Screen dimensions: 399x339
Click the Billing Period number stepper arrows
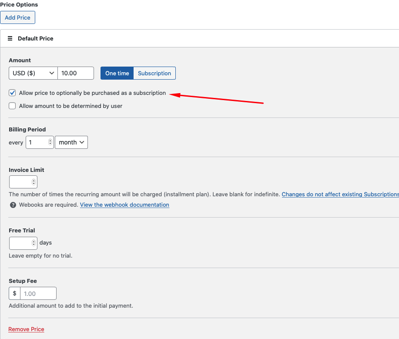click(x=50, y=142)
